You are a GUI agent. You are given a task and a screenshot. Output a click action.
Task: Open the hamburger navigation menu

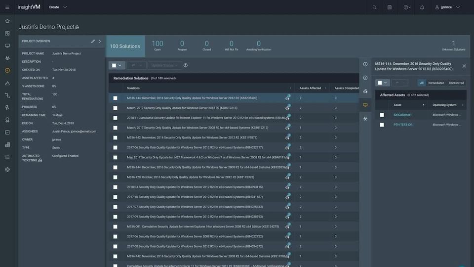tap(7, 7)
